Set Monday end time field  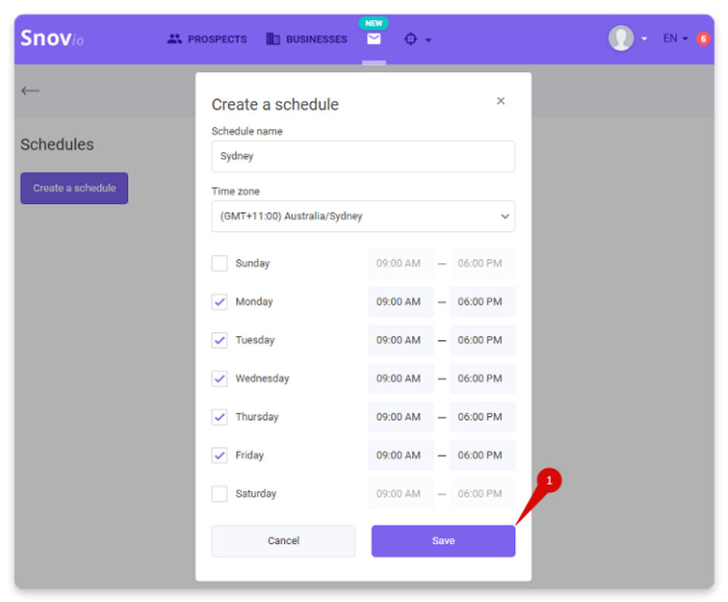[482, 302]
